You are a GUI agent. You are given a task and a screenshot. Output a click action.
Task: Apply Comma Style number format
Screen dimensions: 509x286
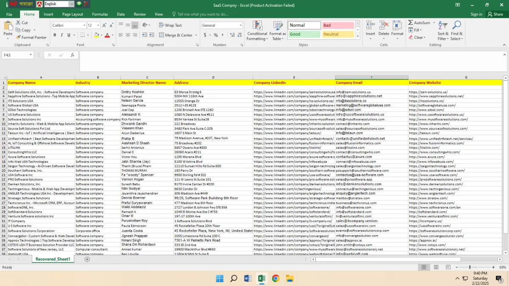pyautogui.click(x=223, y=35)
